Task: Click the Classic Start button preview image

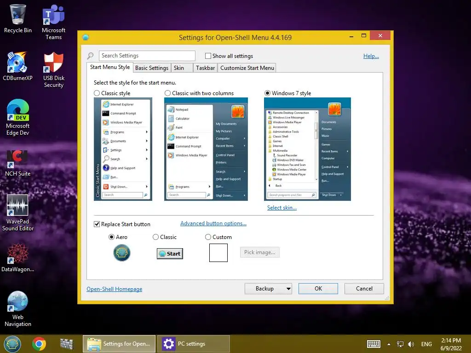Action: (170, 254)
